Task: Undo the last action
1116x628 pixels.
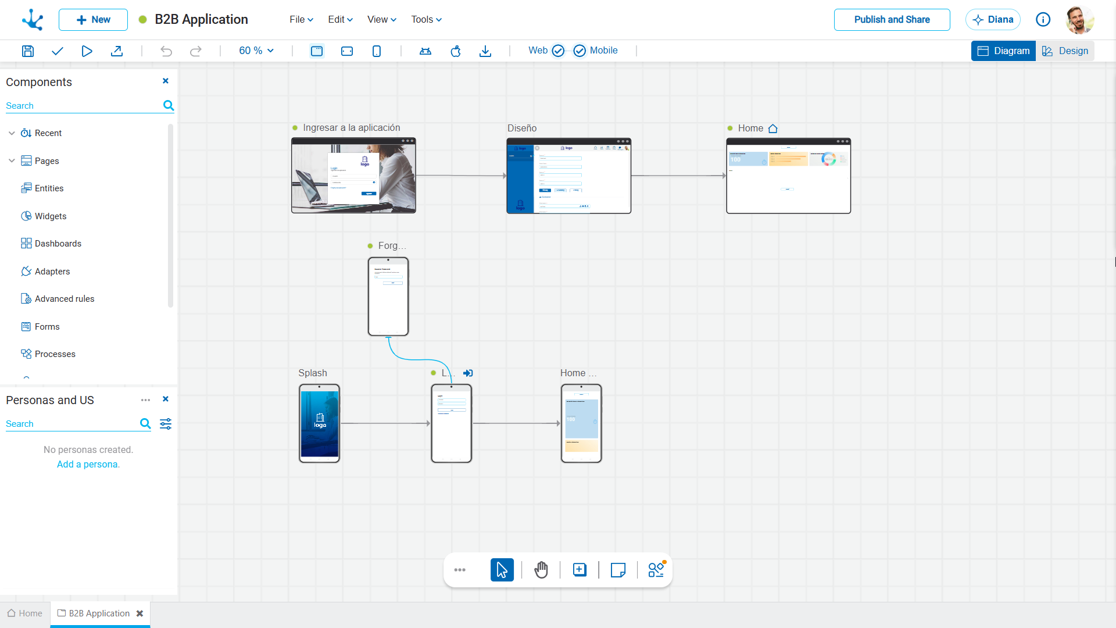Action: (166, 51)
